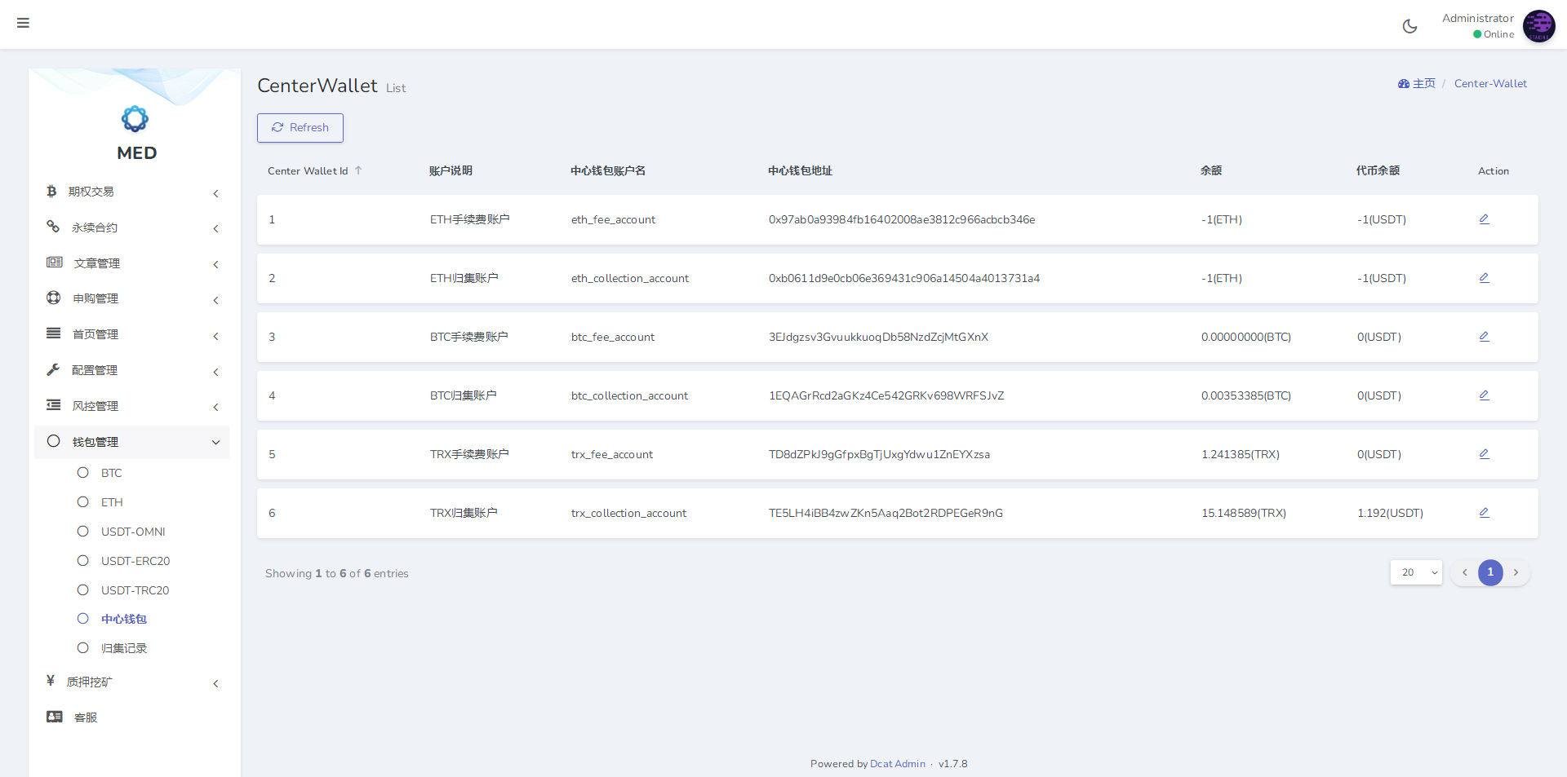Click the 客服 card icon
Screen dimensions: 1567x777
click(x=55, y=717)
